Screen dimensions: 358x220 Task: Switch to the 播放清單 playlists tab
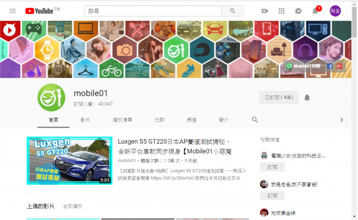coord(122,120)
